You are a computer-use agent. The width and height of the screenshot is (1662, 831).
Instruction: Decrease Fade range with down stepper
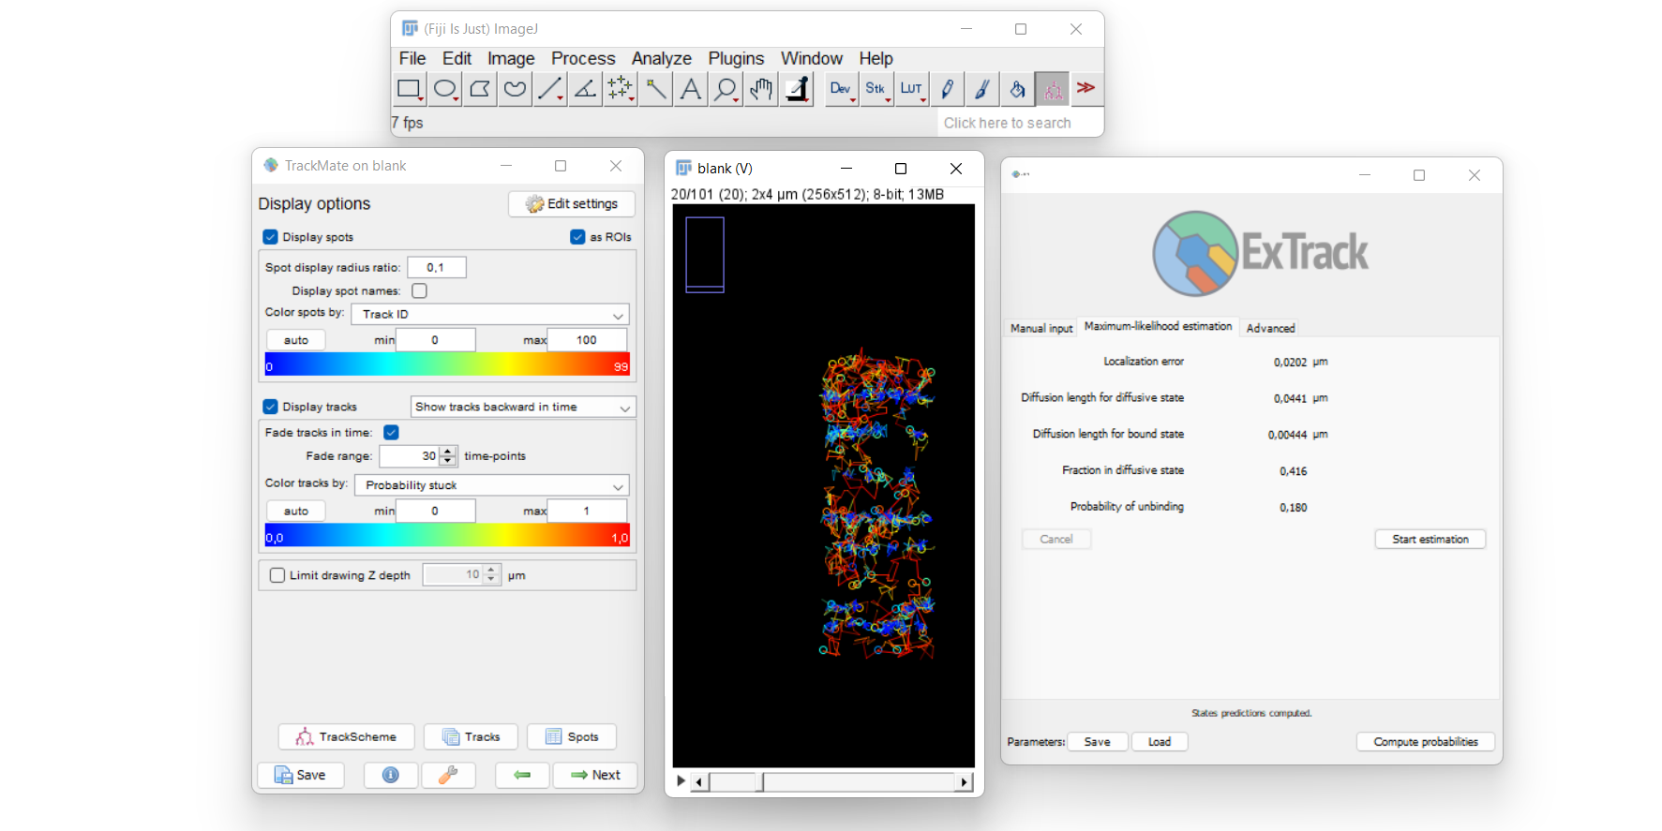coord(448,461)
